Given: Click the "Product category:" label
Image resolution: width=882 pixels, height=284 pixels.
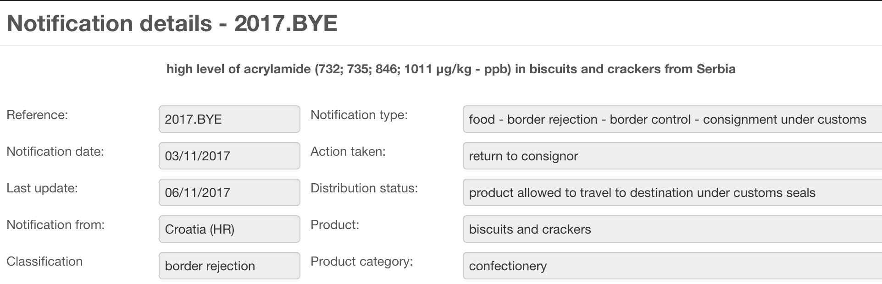Looking at the screenshot, I should point(362,262).
